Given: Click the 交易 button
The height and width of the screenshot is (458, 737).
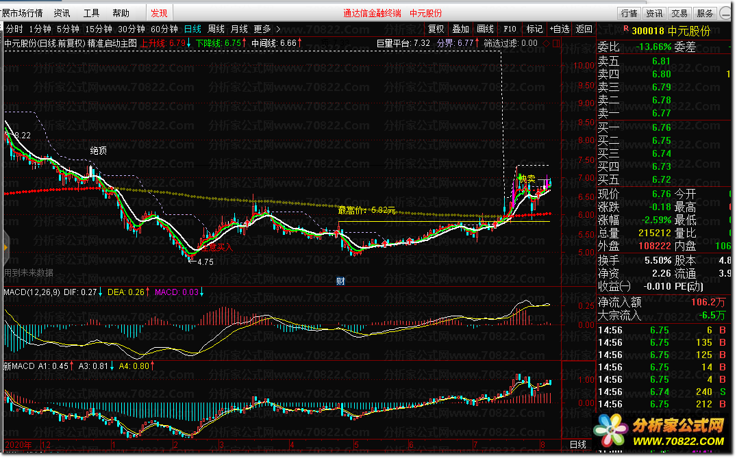Looking at the screenshot, I should (x=679, y=13).
